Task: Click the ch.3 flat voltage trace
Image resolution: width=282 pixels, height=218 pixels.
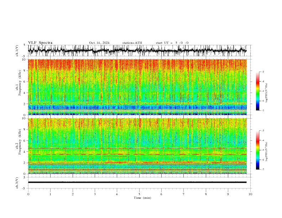Action: coord(137,182)
